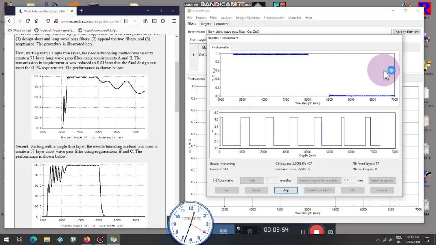Image resolution: width=436 pixels, height=245 pixels.
Task: Select the Wide Infrared Bandpass Filter tab
Action: [x=46, y=11]
